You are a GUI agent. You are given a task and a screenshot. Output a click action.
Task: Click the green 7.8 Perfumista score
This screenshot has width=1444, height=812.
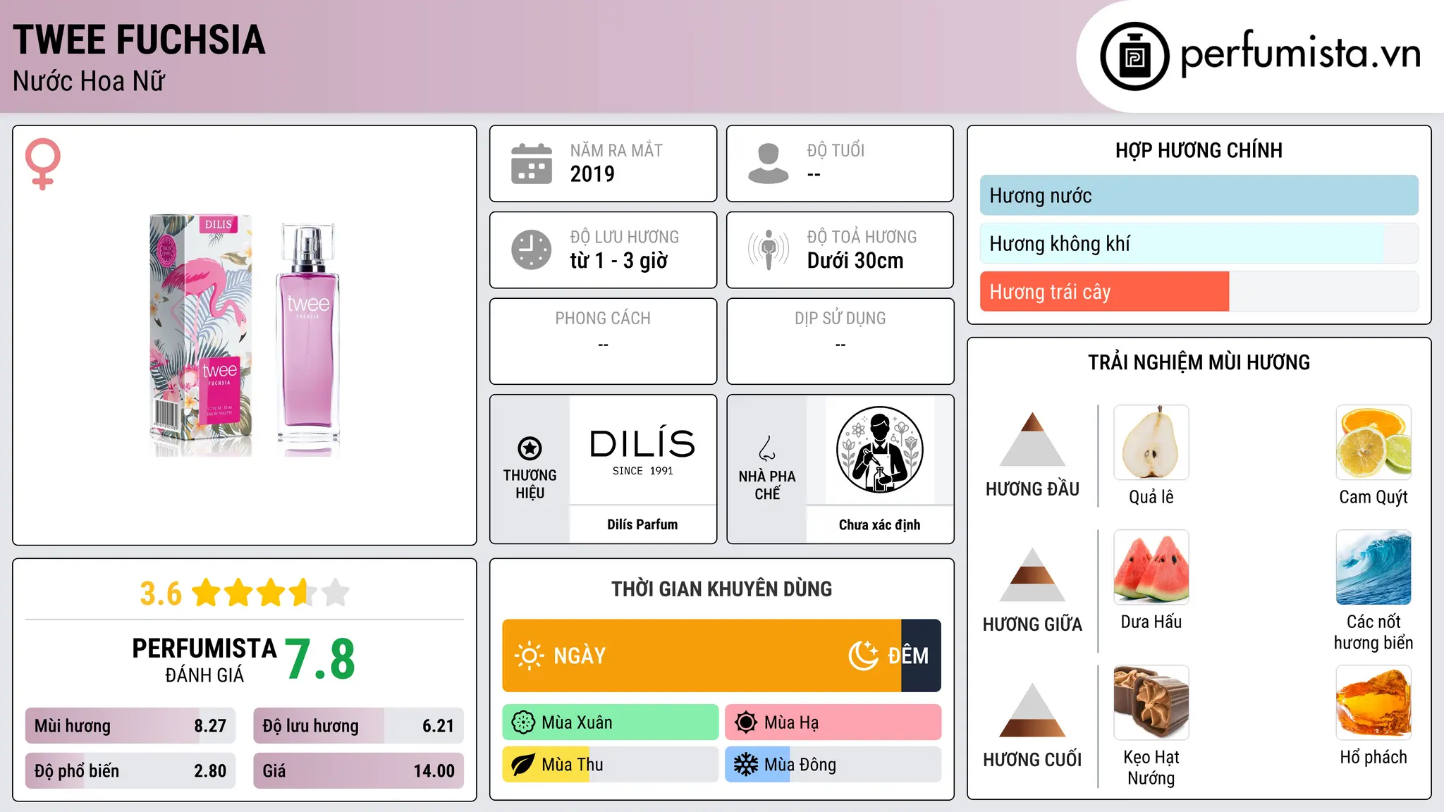[320, 659]
